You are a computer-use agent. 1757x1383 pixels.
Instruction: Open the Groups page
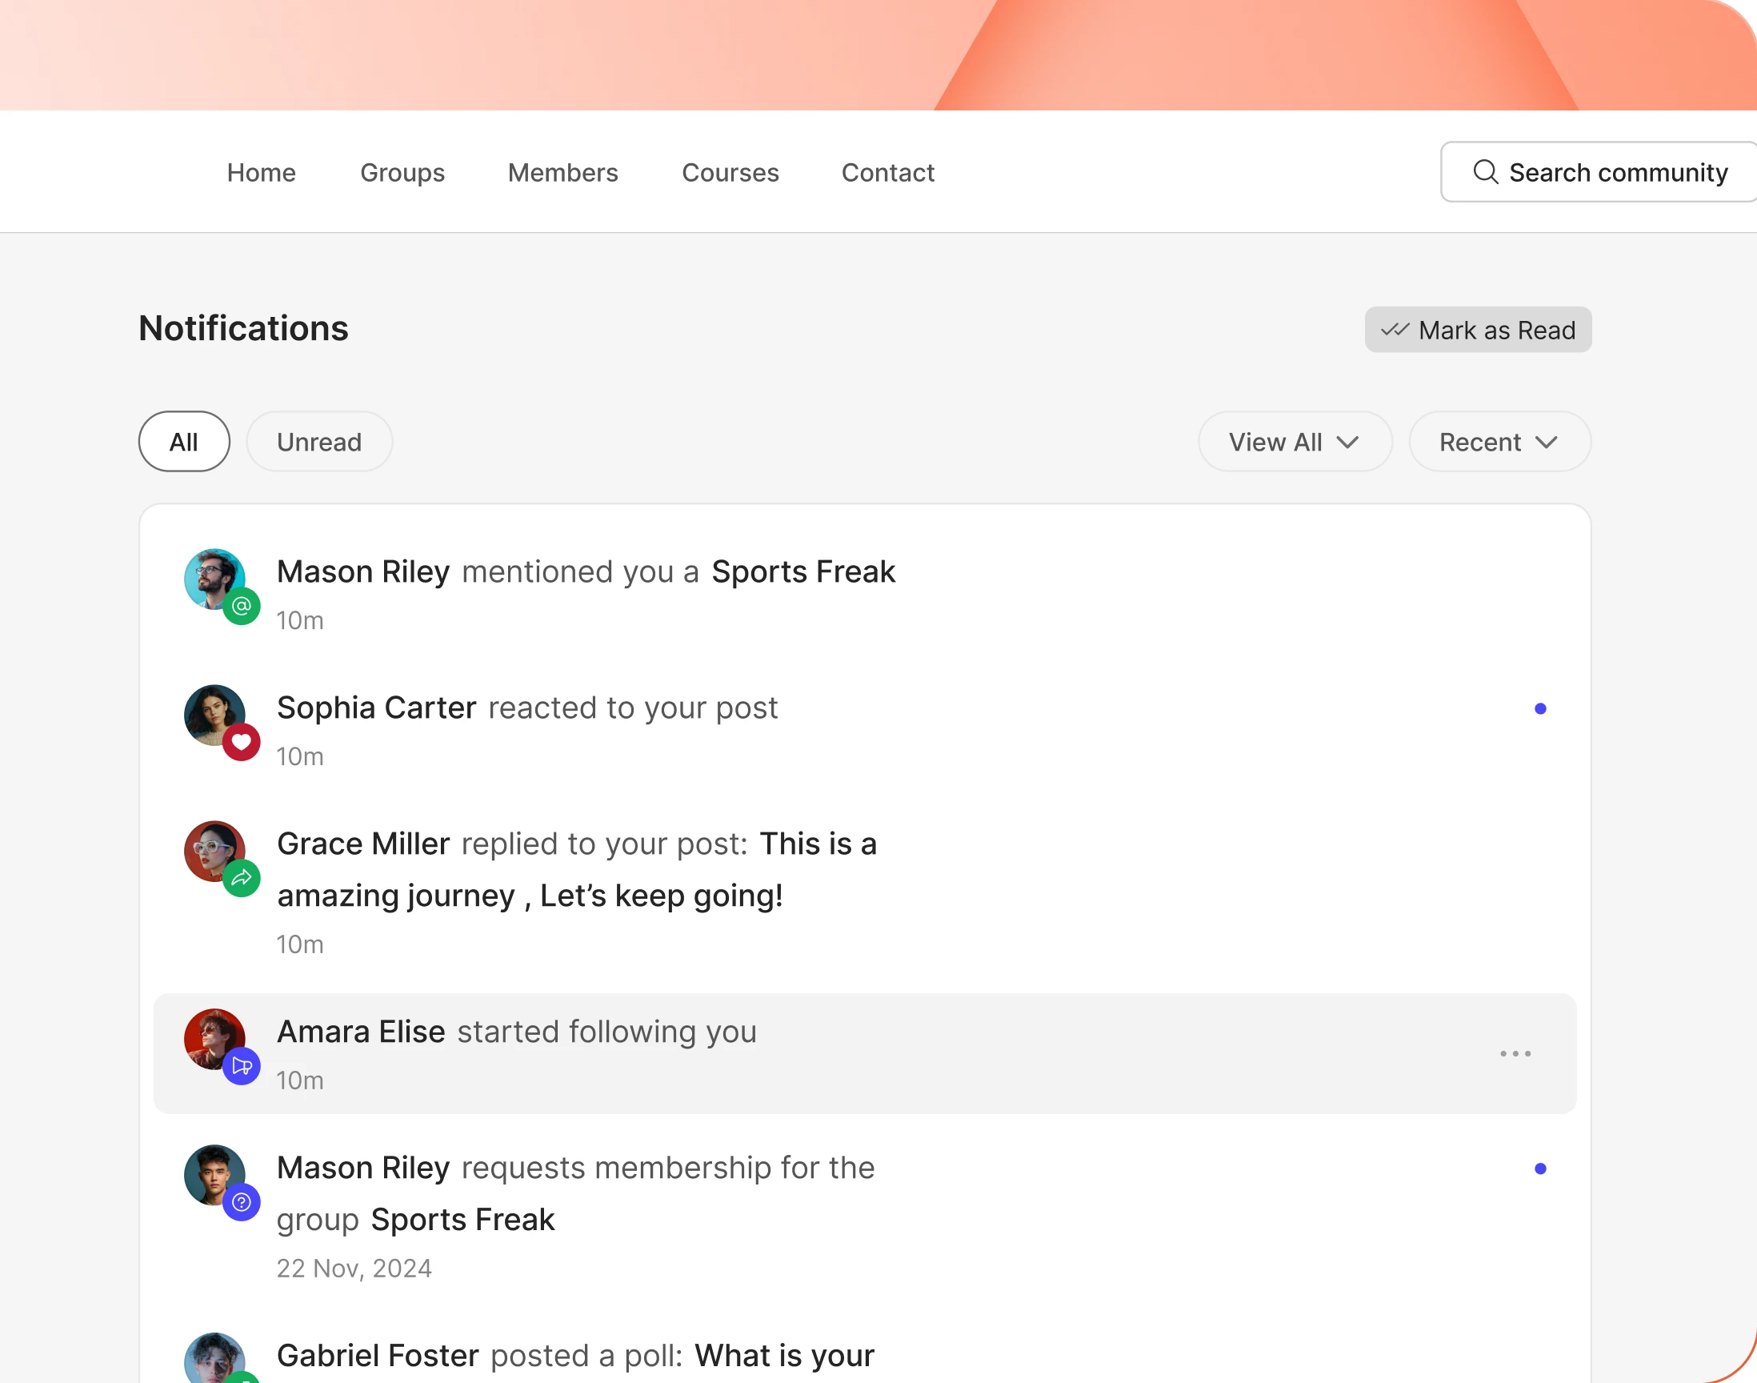pos(402,172)
